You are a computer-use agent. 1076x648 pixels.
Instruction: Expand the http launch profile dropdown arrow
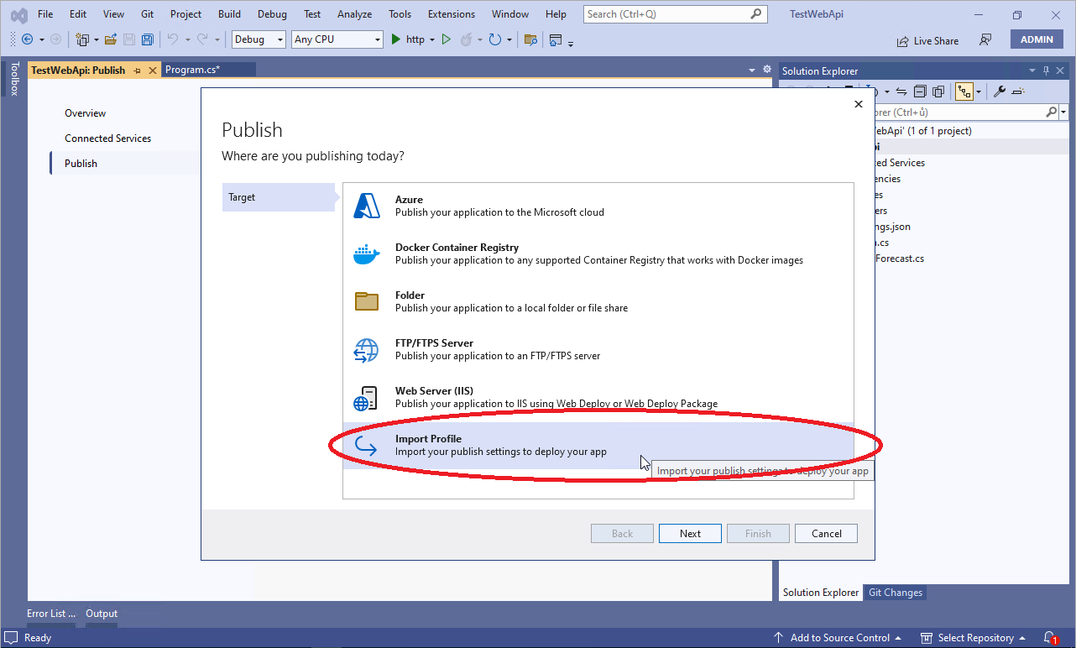coord(432,39)
